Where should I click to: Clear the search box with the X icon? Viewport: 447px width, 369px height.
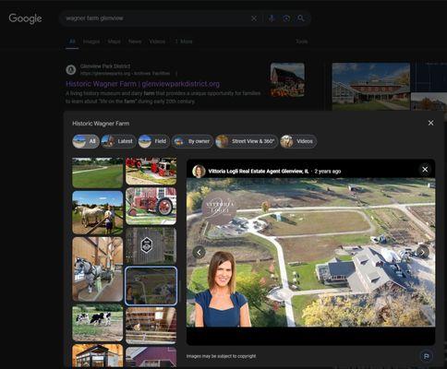254,18
